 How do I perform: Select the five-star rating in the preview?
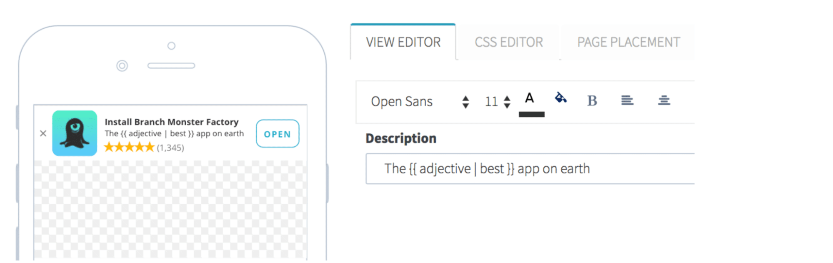click(x=129, y=147)
